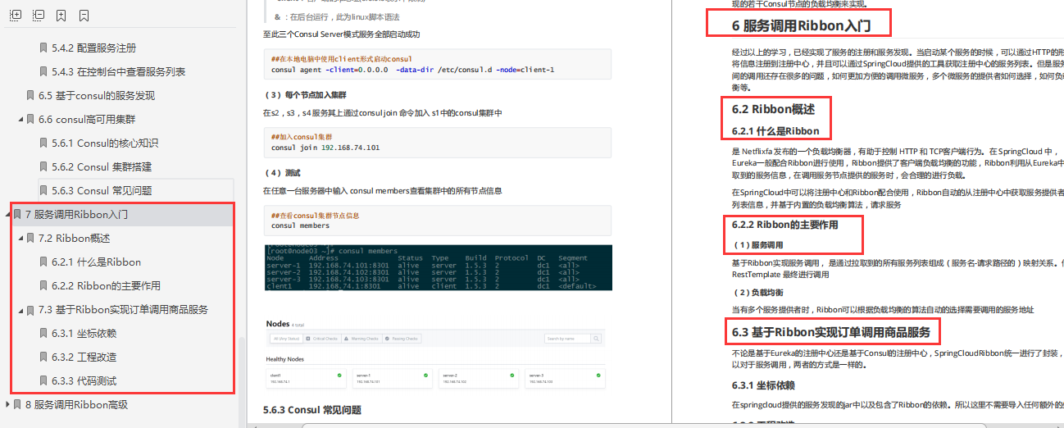Collapse the 7.2 Ribbon概述 bookmark node
The image size is (1064, 428).
tap(20, 239)
